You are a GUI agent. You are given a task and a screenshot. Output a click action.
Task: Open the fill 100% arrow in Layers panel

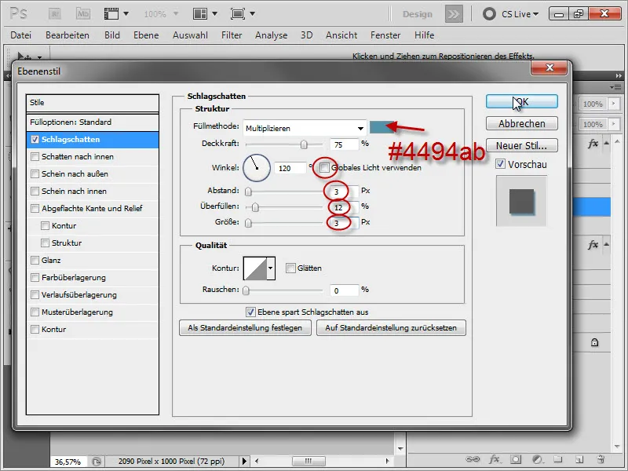click(x=613, y=124)
